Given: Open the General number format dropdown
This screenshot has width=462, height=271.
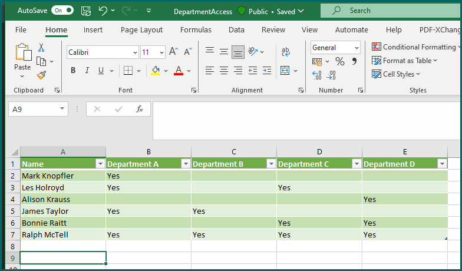Looking at the screenshot, I should click(357, 48).
